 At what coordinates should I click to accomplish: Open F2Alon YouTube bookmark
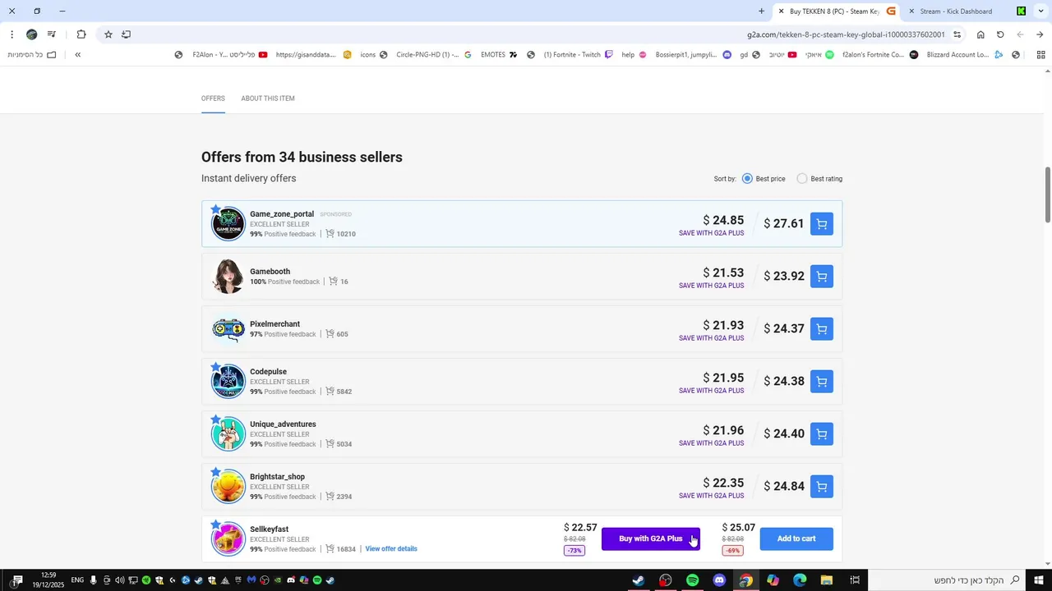(229, 55)
